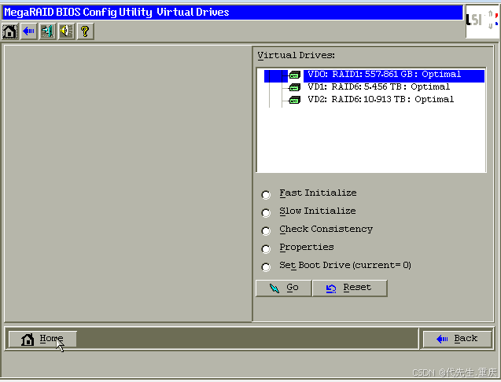This screenshot has width=501, height=382.
Task: Choose Set Boot Drive radio option
Action: tap(266, 266)
